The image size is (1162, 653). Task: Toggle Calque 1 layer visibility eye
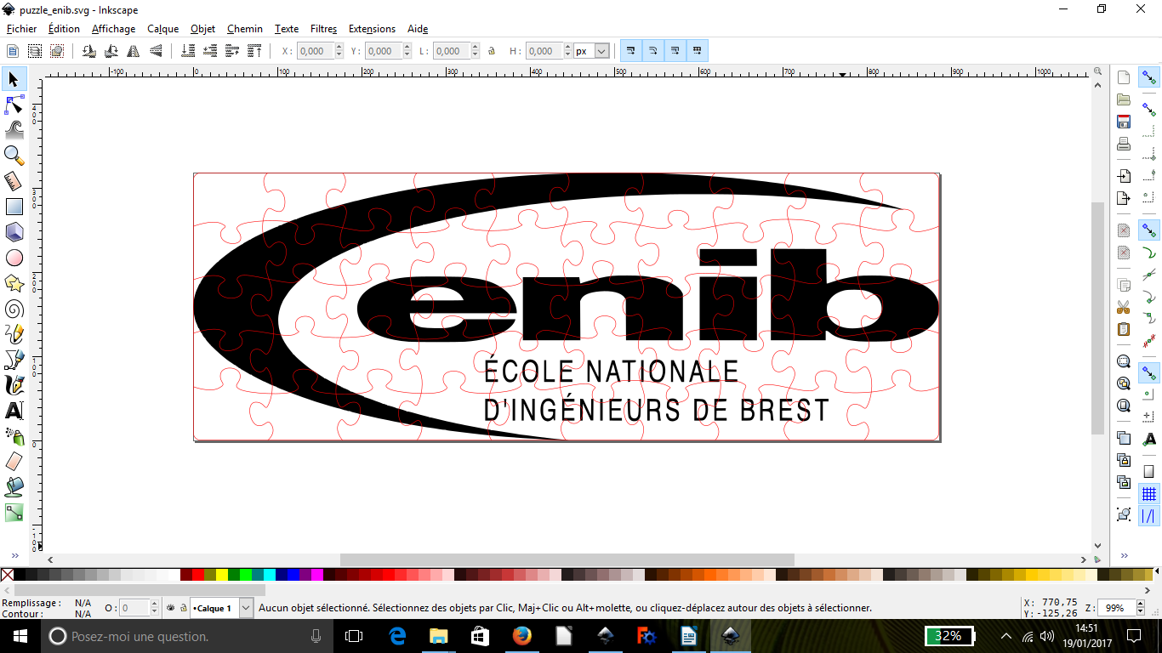[170, 608]
